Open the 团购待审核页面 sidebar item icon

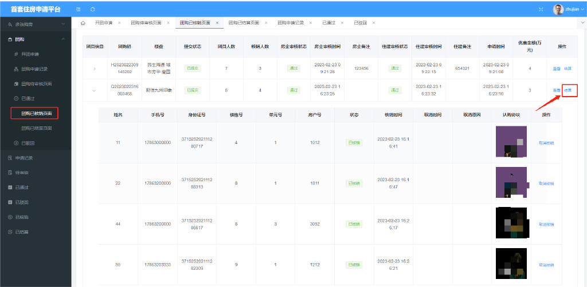[x=16, y=83]
